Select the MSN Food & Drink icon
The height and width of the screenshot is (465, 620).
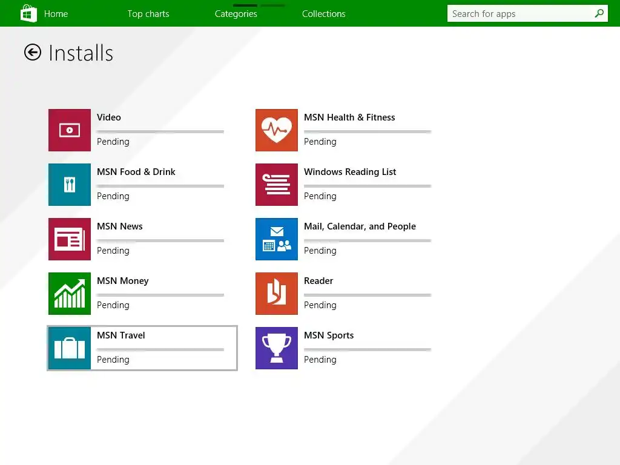coord(70,185)
